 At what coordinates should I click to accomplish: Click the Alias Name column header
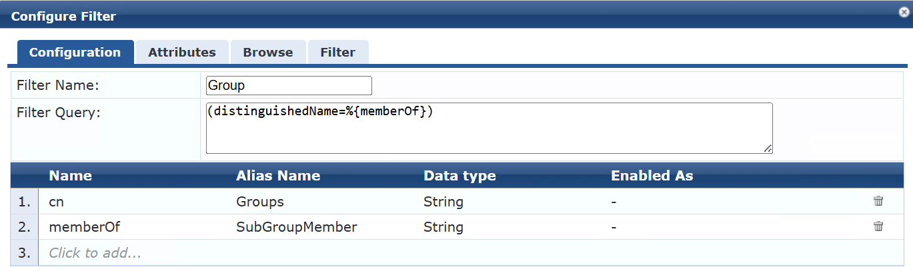point(278,176)
